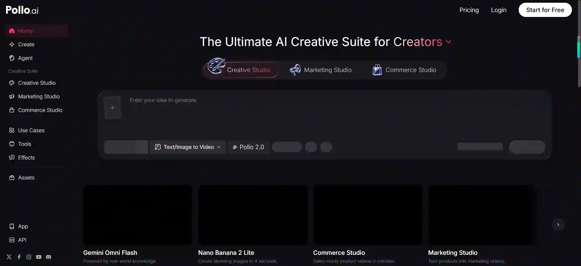Expand the Text/Image to Video dropdown
The height and width of the screenshot is (266, 581).
188,147
